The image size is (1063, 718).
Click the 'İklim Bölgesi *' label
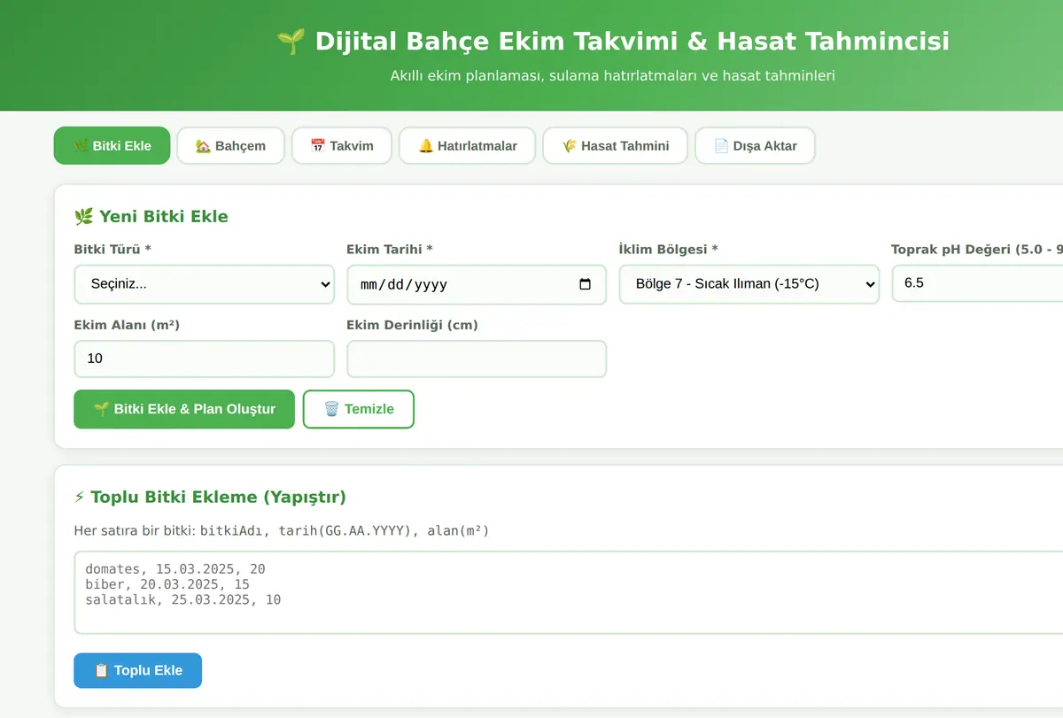[x=669, y=250]
